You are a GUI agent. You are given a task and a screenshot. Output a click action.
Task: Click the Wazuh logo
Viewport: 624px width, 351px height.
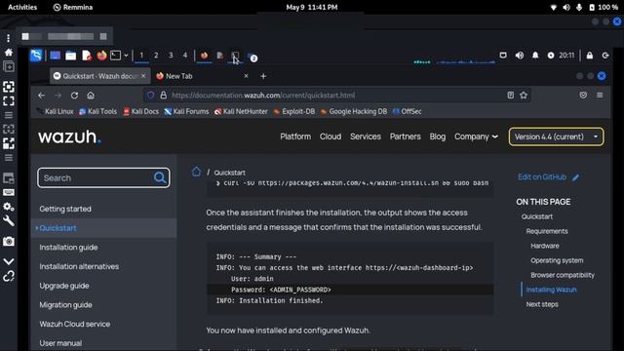point(69,136)
